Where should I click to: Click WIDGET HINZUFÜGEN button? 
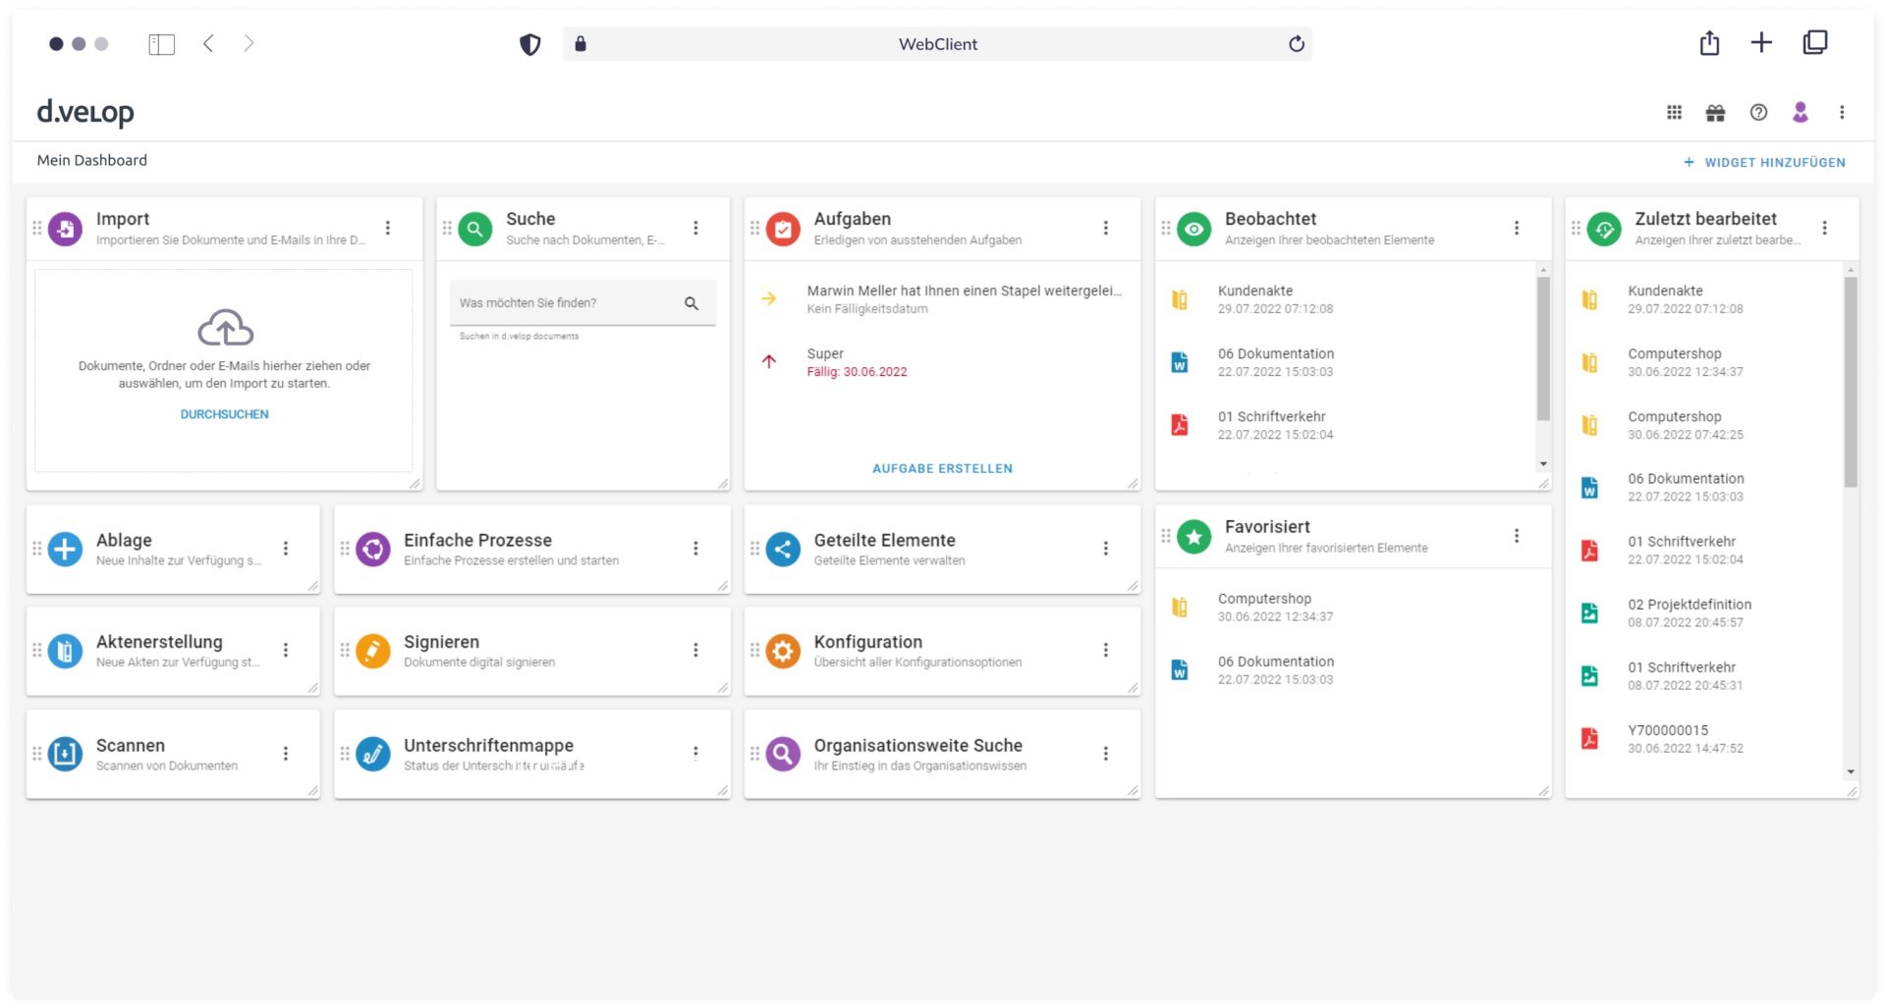click(x=1764, y=162)
